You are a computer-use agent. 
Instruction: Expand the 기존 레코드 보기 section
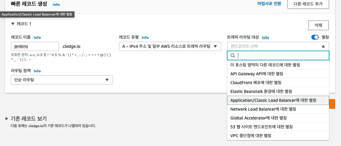tap(7, 119)
